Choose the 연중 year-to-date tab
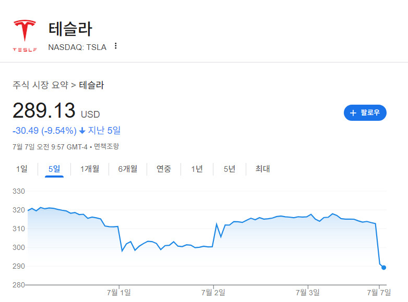The image size is (408, 302). [163, 169]
